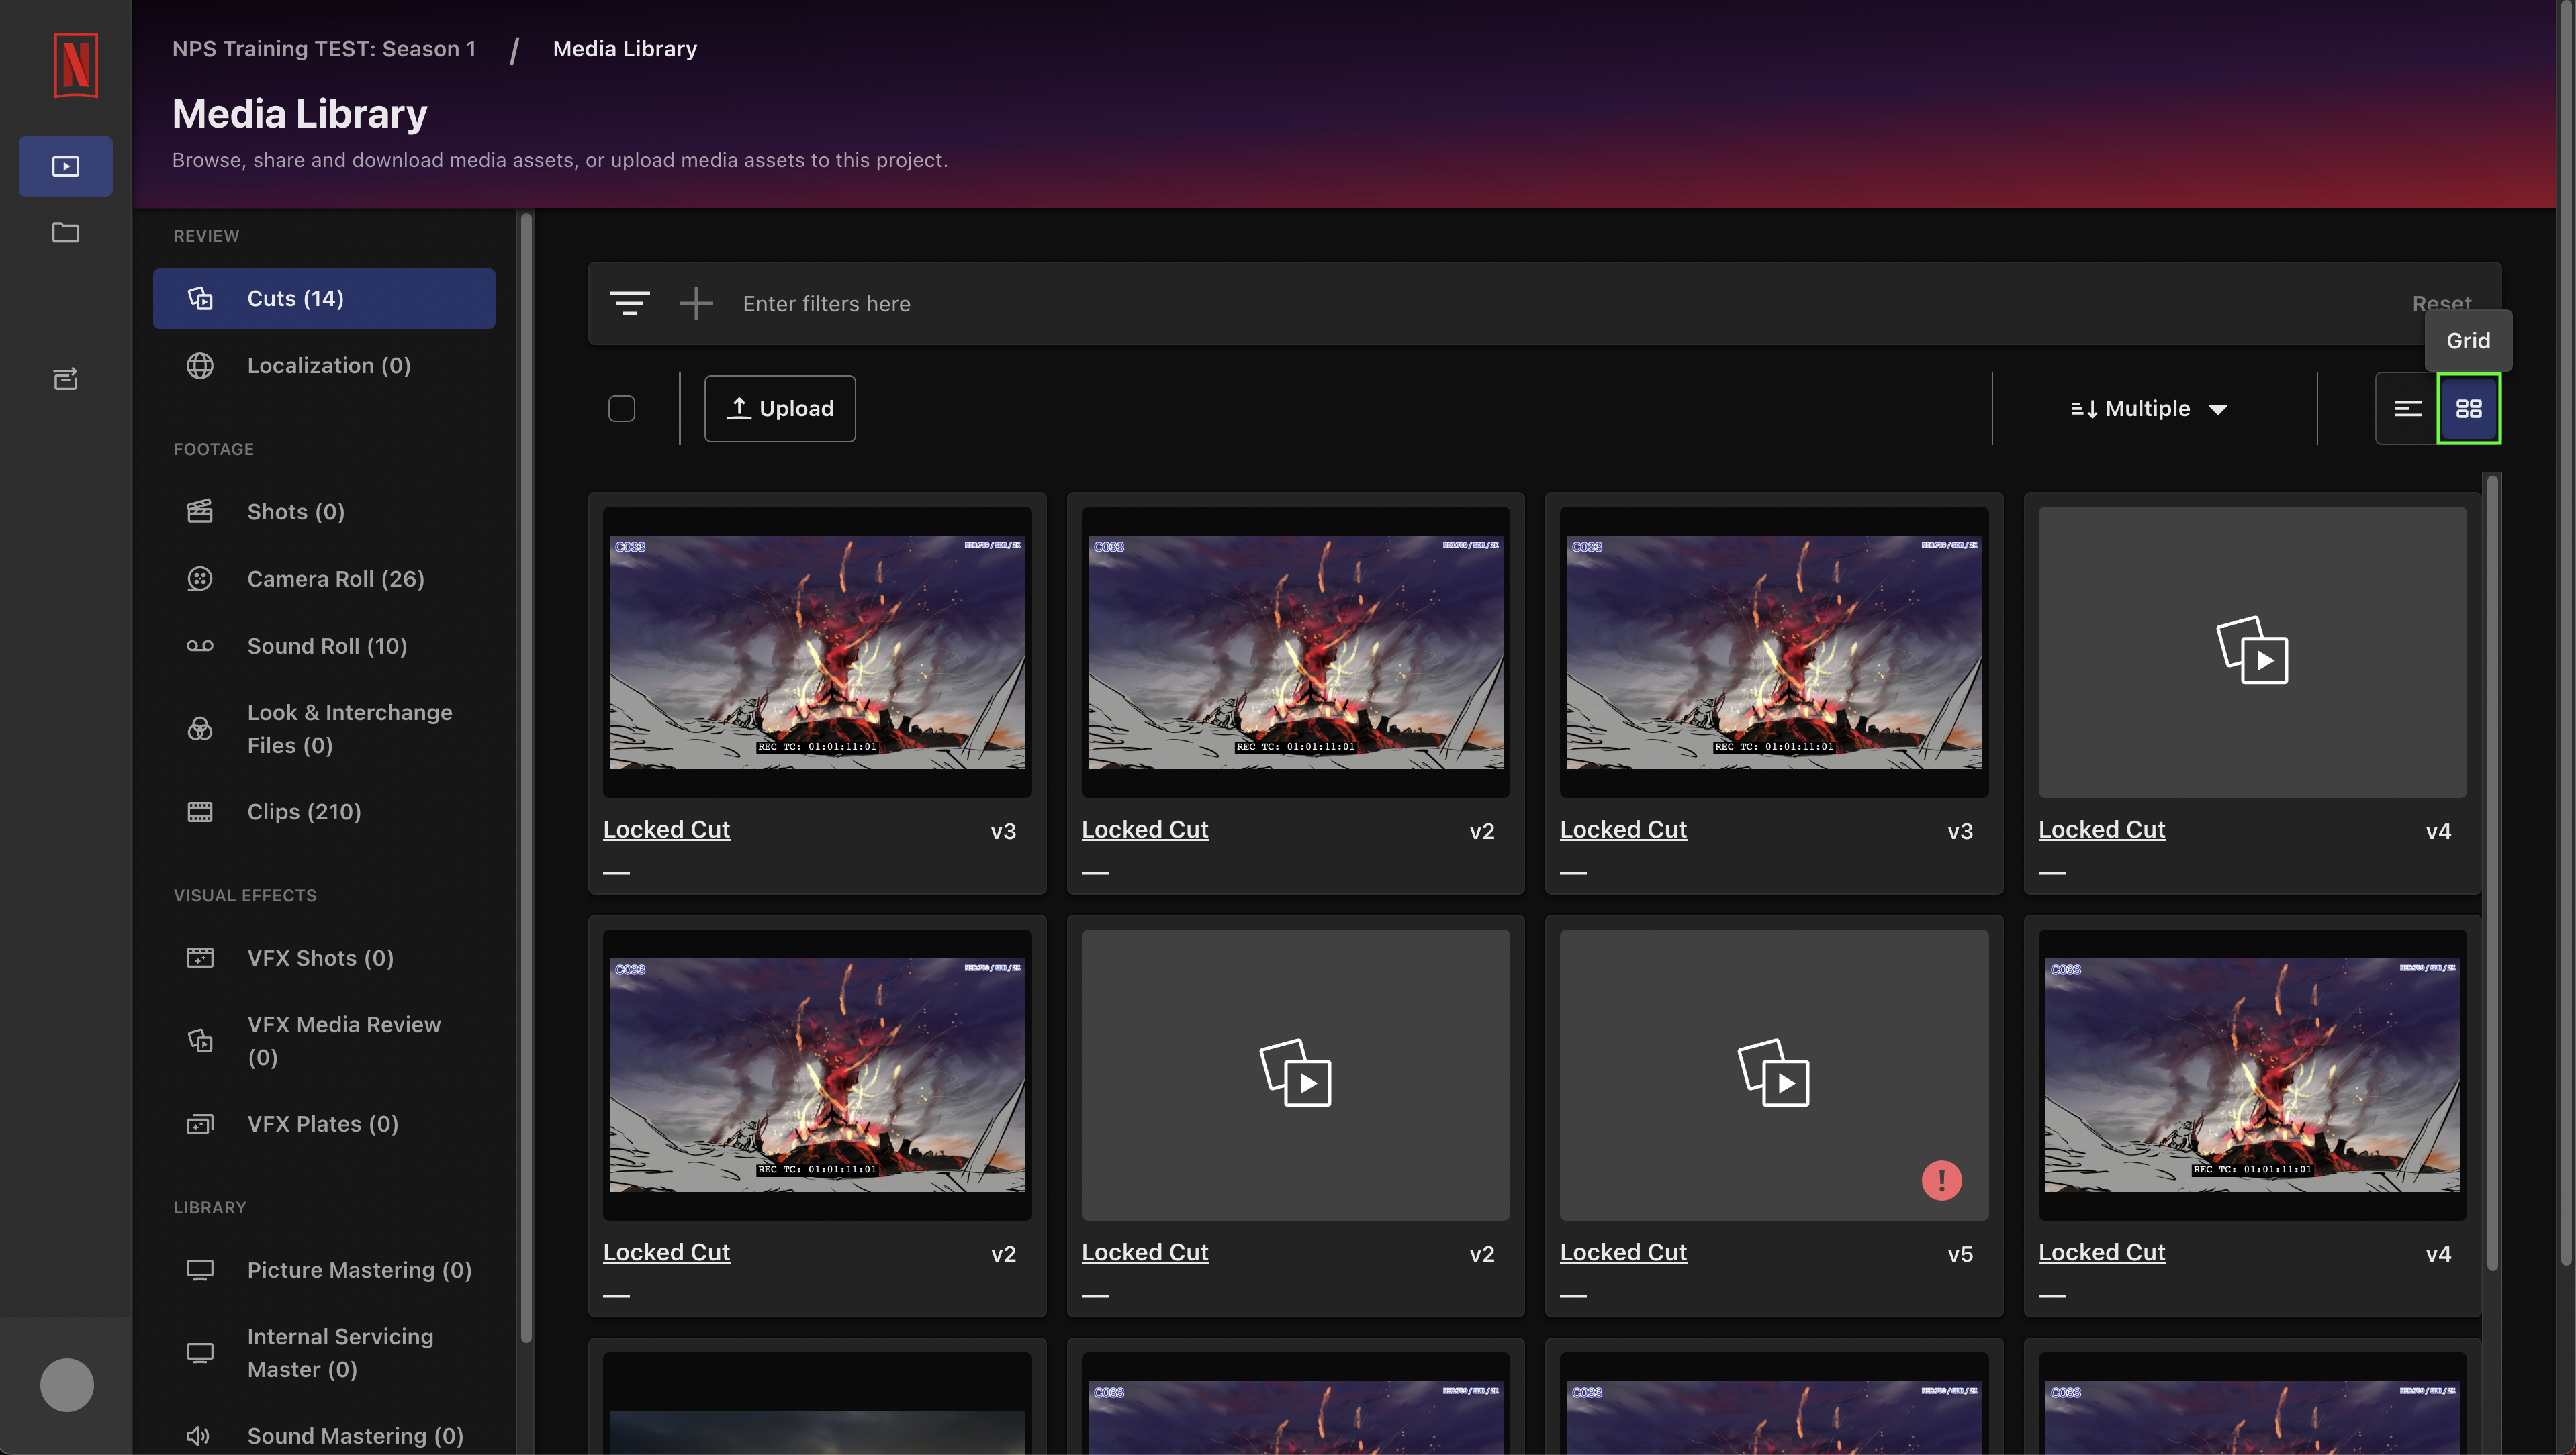This screenshot has width=2576, height=1455.
Task: Click the Upload button
Action: pos(780,409)
